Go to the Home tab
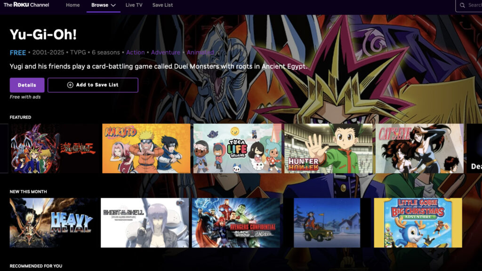 72,5
